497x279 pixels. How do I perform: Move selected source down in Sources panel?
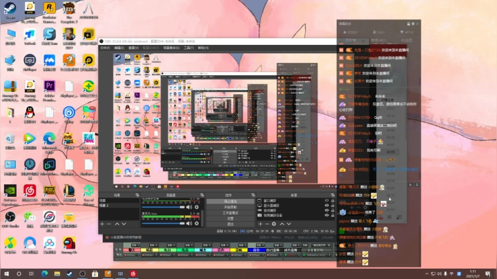pyautogui.click(x=289, y=224)
